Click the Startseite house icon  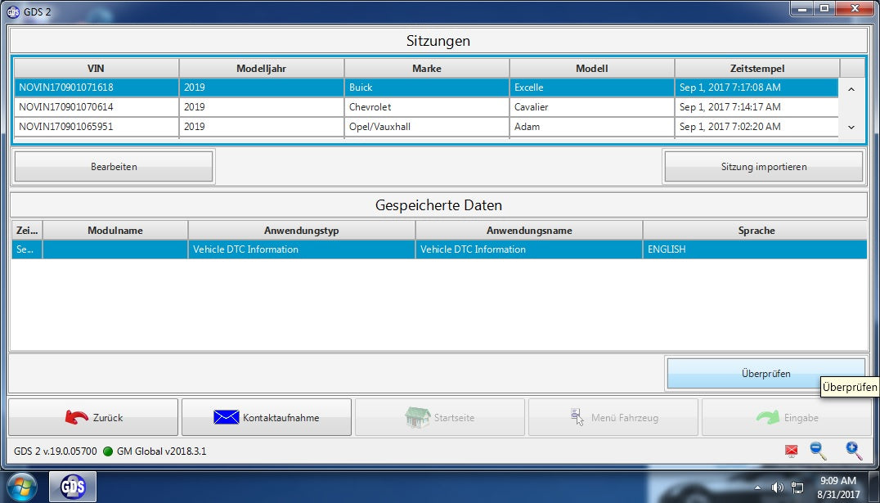point(419,417)
